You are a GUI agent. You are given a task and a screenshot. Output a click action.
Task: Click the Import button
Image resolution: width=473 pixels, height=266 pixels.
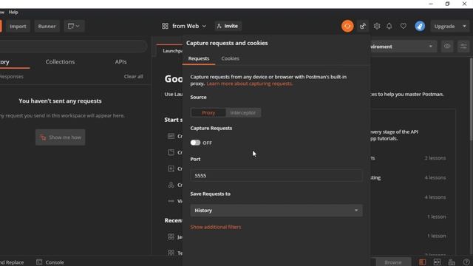click(x=18, y=27)
